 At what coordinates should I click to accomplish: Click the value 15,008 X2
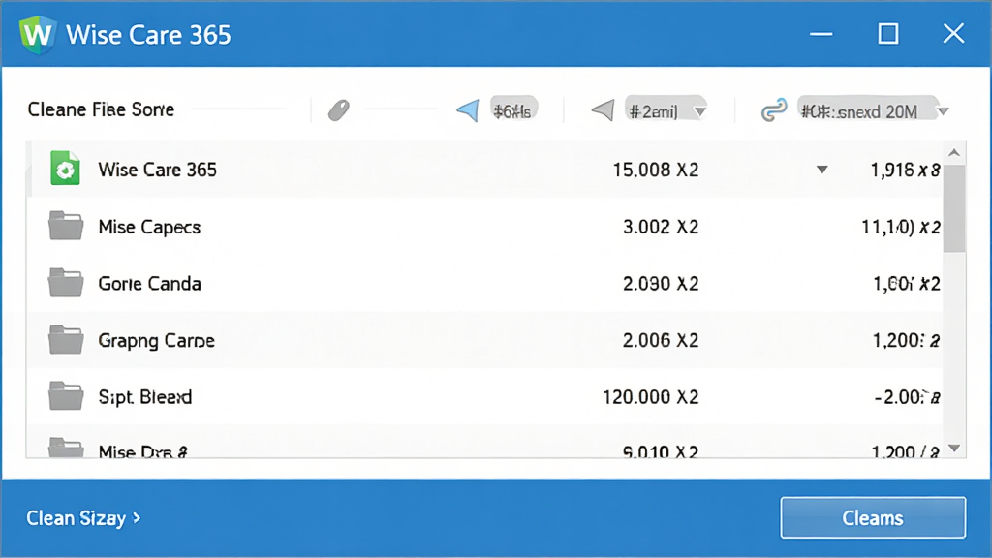click(x=656, y=170)
